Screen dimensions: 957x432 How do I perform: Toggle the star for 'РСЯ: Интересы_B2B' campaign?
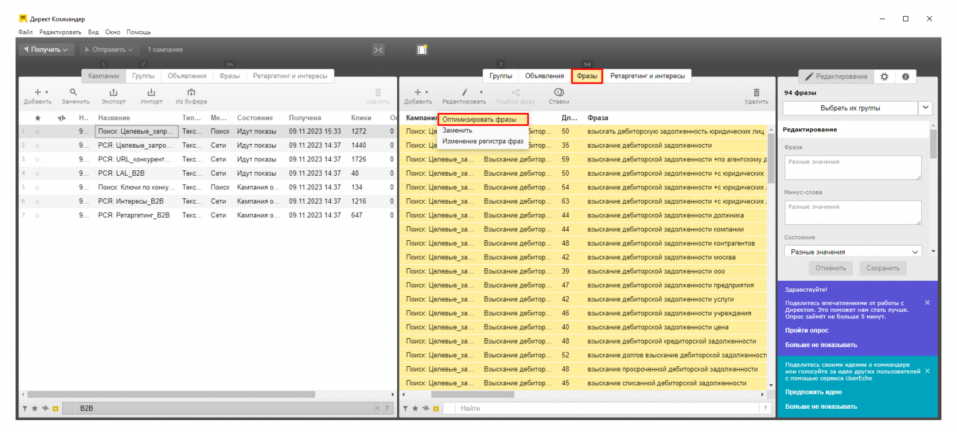38,202
